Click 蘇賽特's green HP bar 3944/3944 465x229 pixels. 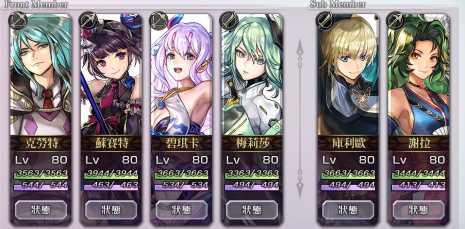pyautogui.click(x=111, y=174)
